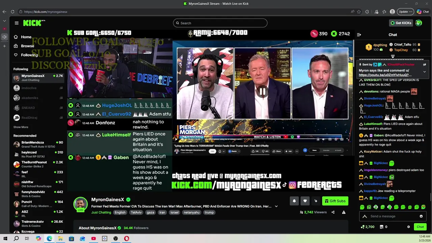Click browser back arrow
The width and height of the screenshot is (432, 243).
[4, 11]
